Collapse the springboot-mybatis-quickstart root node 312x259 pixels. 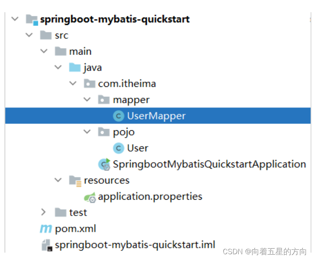[15, 19]
